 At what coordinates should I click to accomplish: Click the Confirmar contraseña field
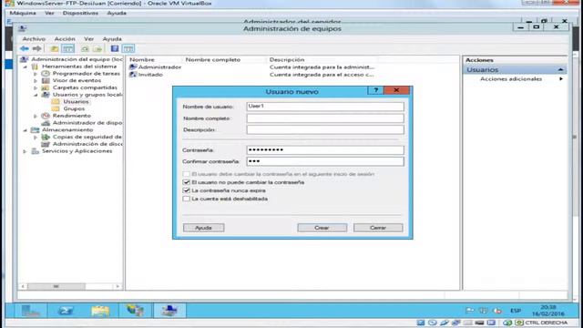pos(325,161)
